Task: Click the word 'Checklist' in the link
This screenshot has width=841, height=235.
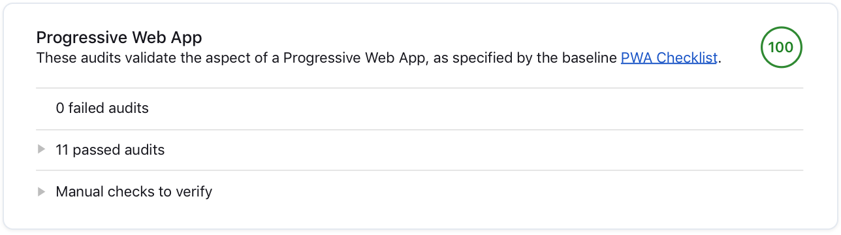Action: coord(688,57)
